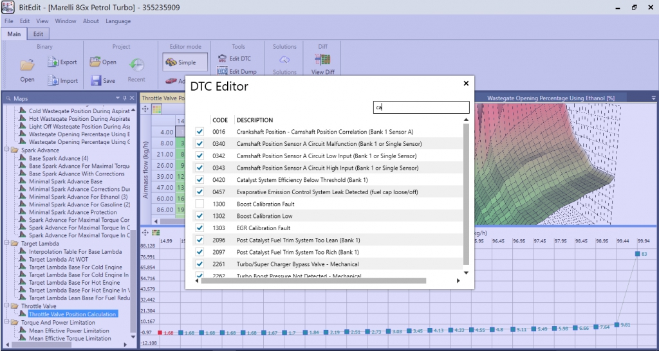Open a binary file with the folder icon
The image size is (659, 351).
click(x=27, y=65)
